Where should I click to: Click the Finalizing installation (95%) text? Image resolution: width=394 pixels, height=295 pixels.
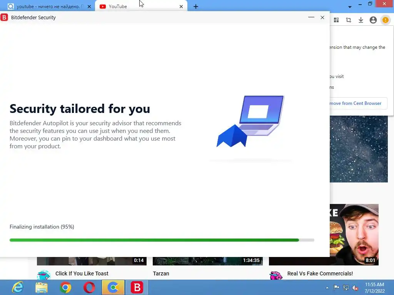(x=42, y=227)
